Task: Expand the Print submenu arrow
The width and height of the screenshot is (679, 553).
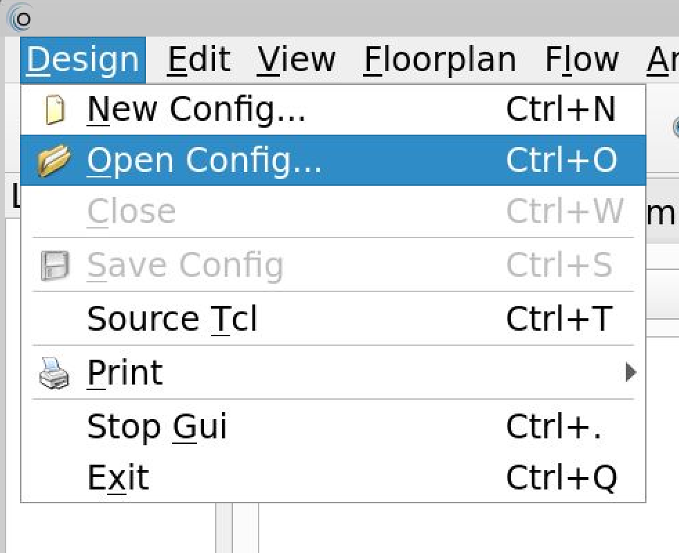Action: [x=631, y=372]
